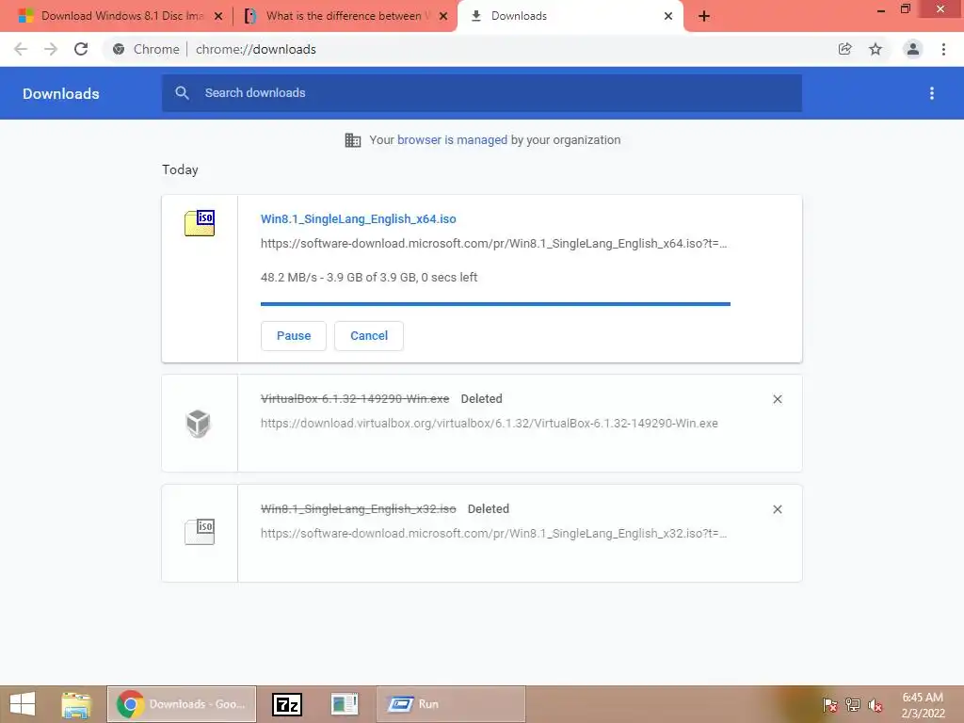Open File Explorer from the taskbar
The image size is (964, 723).
pyautogui.click(x=76, y=704)
